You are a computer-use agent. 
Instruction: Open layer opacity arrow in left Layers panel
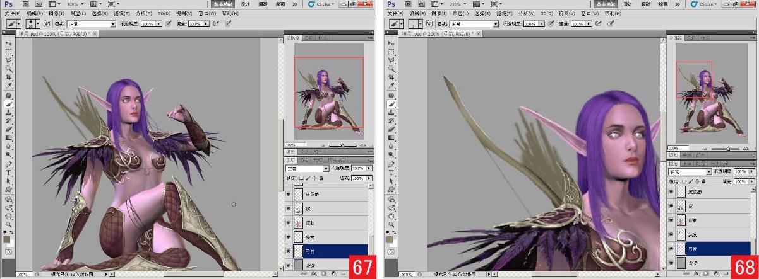pyautogui.click(x=369, y=169)
